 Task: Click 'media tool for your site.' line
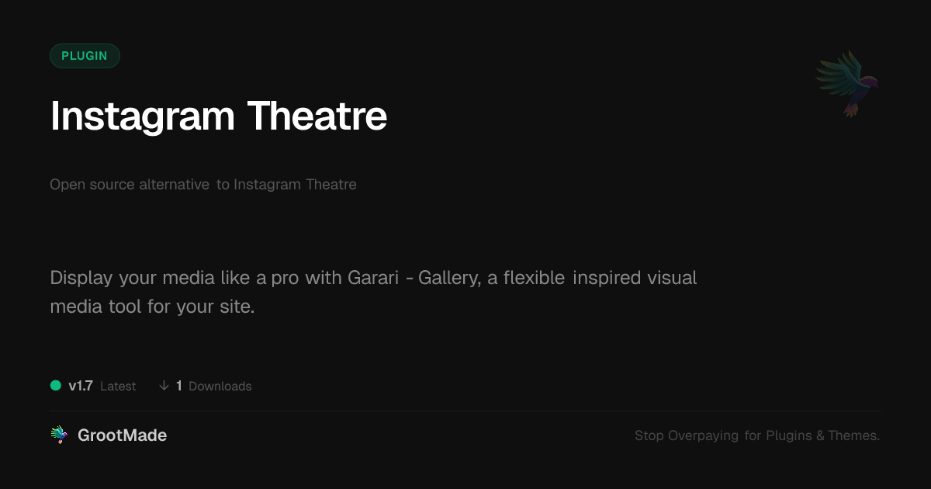pos(152,307)
